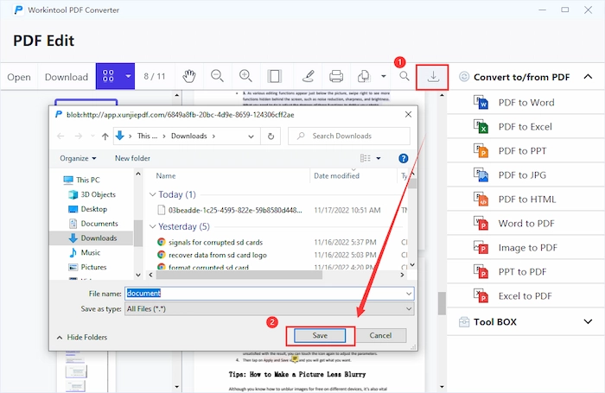Screen dimensions: 605x393
Task: Select the hand pan tool
Action: pyautogui.click(x=189, y=76)
